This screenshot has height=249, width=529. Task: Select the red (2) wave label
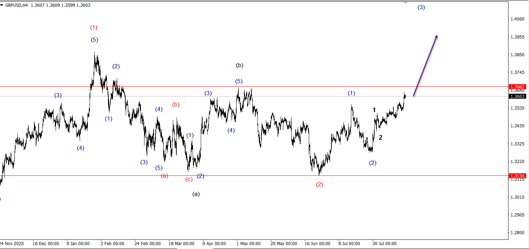[319, 184]
